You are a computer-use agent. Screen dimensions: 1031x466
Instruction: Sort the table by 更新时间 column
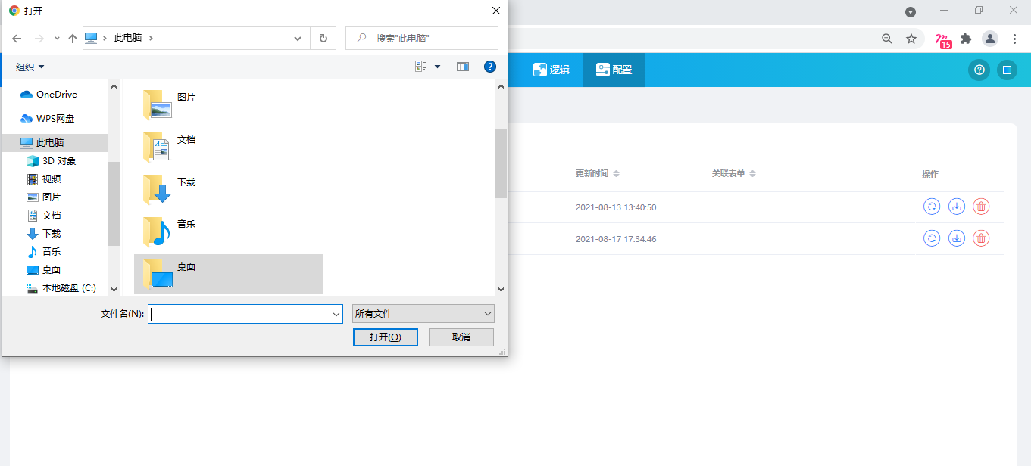click(x=597, y=174)
